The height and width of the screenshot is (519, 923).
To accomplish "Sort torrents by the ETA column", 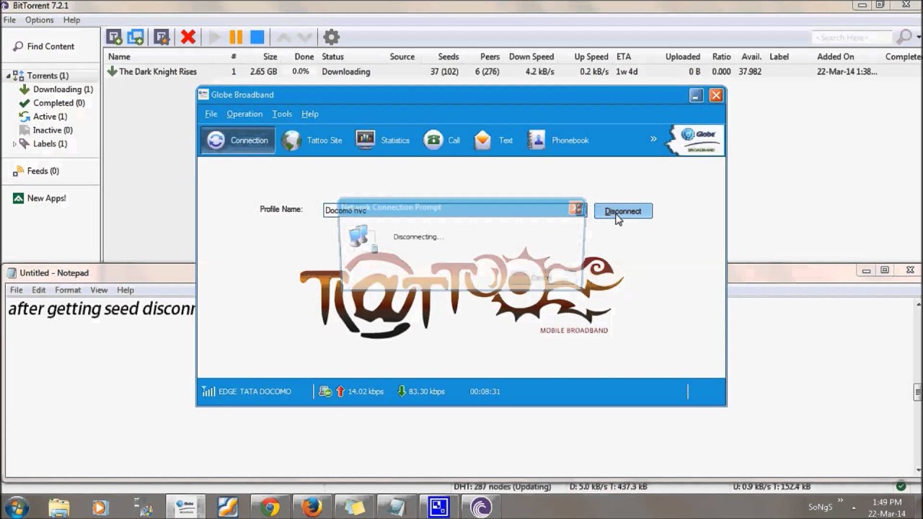I will tap(624, 56).
